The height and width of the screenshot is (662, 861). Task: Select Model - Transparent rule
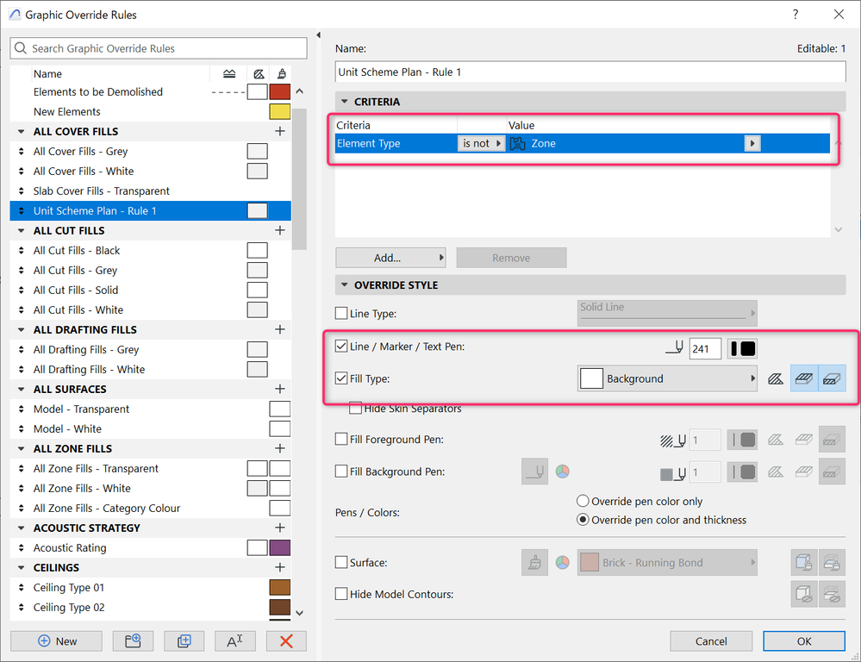pos(151,409)
